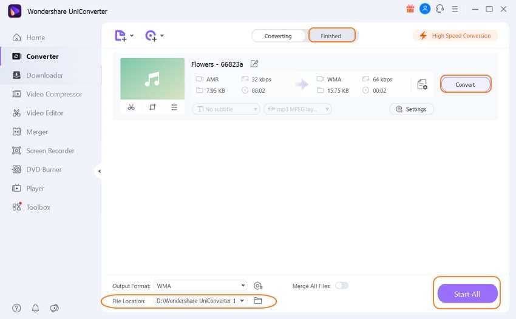Open notifications bell icon

(35, 308)
